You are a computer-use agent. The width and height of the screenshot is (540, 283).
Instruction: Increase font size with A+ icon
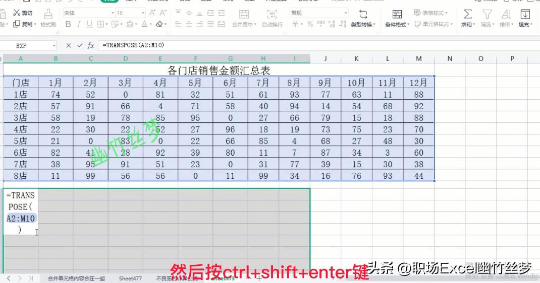pos(152,13)
